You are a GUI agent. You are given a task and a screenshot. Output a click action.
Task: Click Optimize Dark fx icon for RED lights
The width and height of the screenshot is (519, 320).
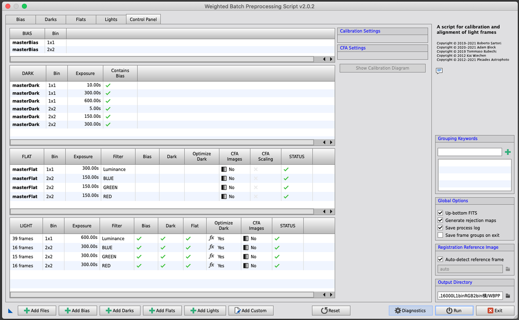211,265
